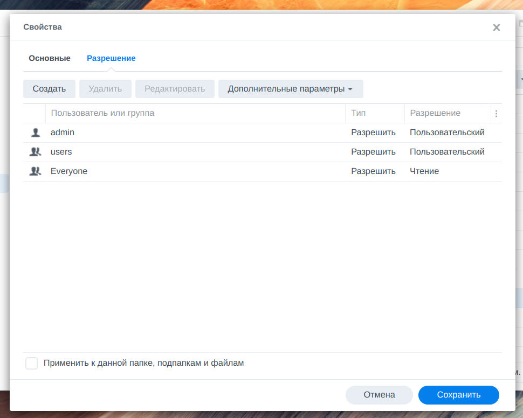Screen dimensions: 523x418
Task: Click the Удалить button
Action: tap(105, 88)
